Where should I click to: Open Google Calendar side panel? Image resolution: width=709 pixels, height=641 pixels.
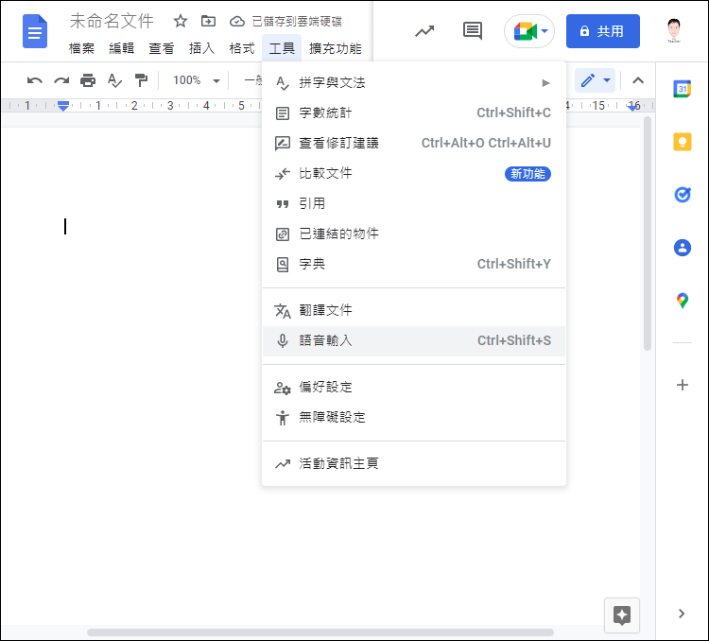(683, 89)
